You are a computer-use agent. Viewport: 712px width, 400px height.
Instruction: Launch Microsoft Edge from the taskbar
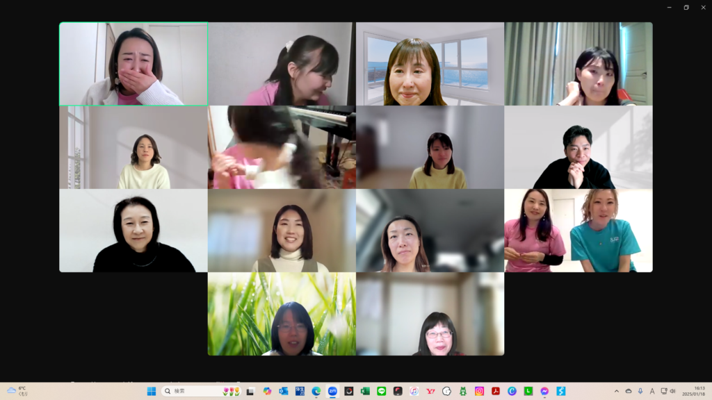pyautogui.click(x=316, y=391)
